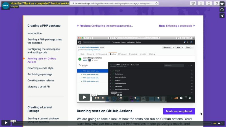Jump to first chapter marker on embedded timeline

pos(96,98)
